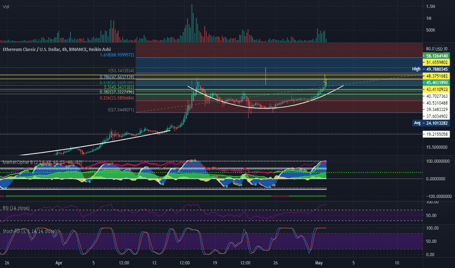Click the 19 date on time axis

(215, 263)
